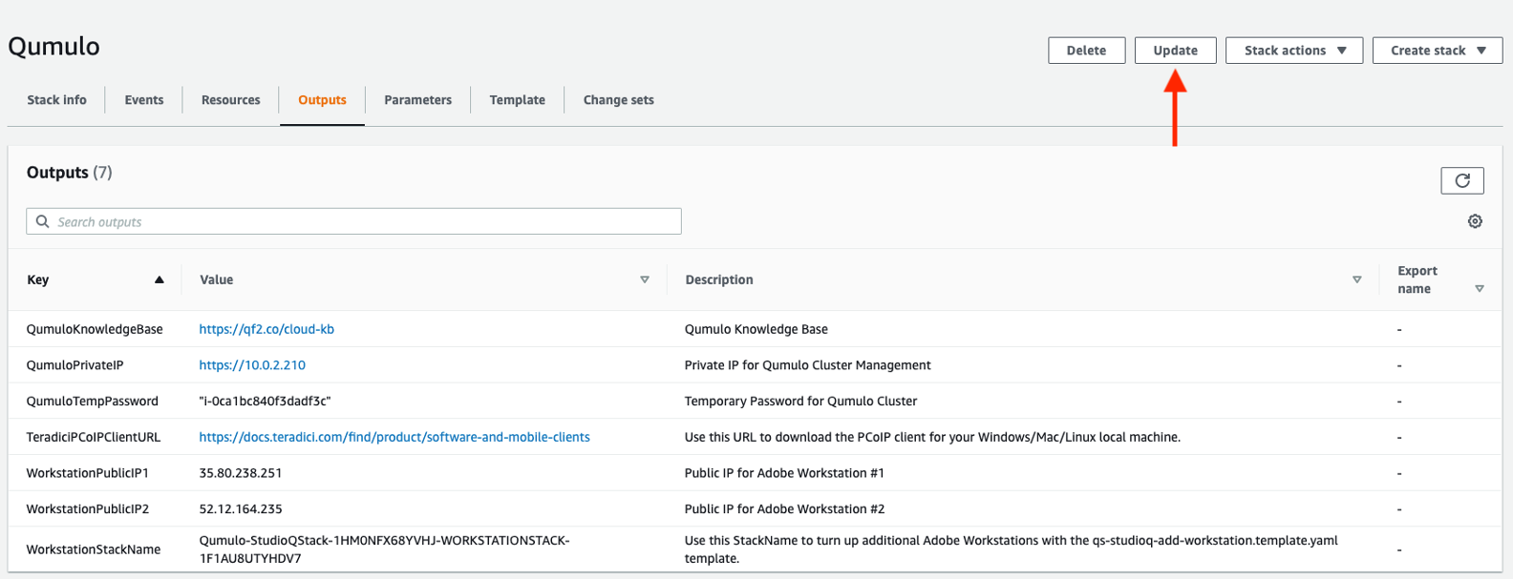Sort the Export name column
Image resolution: width=1513 pixels, height=579 pixels.
[x=1479, y=289]
